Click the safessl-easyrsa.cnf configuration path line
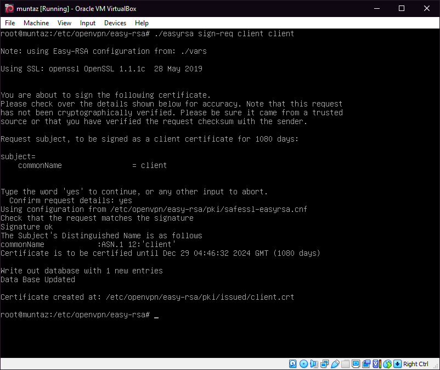Viewport: 440px width, 370px height. (154, 209)
